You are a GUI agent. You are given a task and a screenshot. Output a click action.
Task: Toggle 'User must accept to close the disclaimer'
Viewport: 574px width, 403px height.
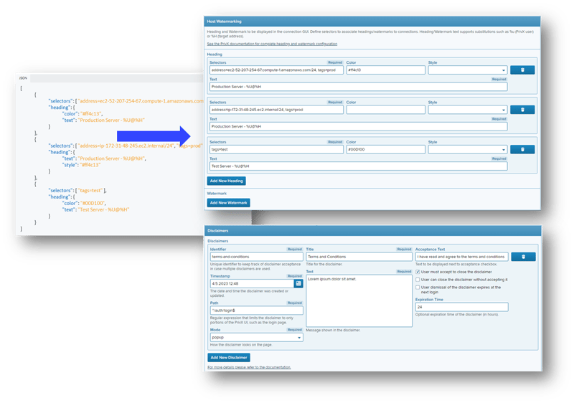[x=418, y=272]
